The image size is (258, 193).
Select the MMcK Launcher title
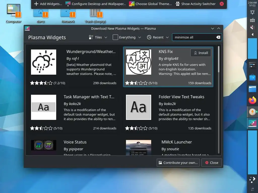[x=177, y=142]
